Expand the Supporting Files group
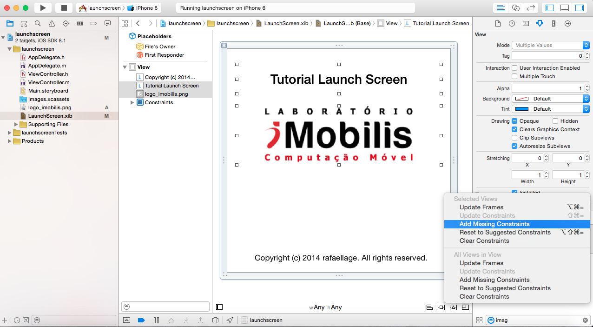The image size is (593, 327). tap(17, 124)
